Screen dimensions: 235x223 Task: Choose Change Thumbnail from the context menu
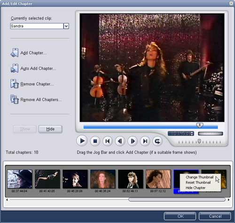coord(199,177)
